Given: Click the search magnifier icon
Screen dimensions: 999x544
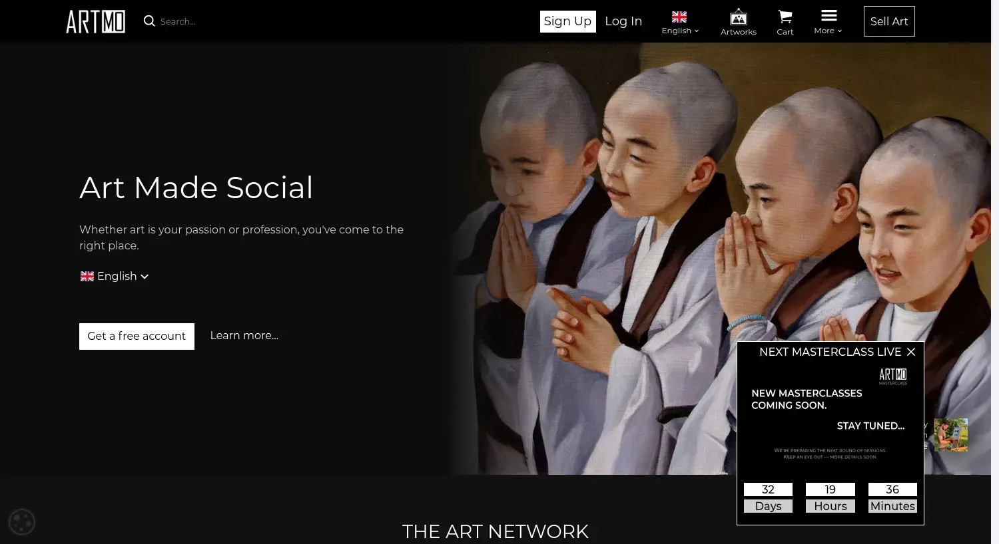Looking at the screenshot, I should coord(149,21).
